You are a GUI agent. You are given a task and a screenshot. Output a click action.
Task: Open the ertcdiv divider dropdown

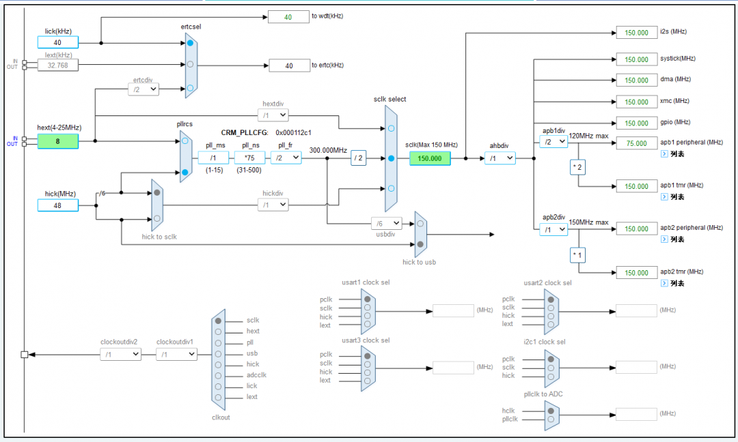pyautogui.click(x=143, y=89)
